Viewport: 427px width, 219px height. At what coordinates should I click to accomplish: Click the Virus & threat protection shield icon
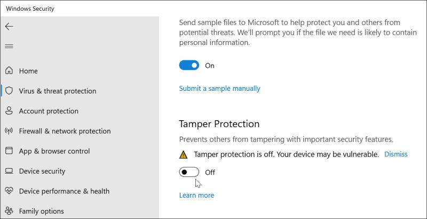[9, 91]
